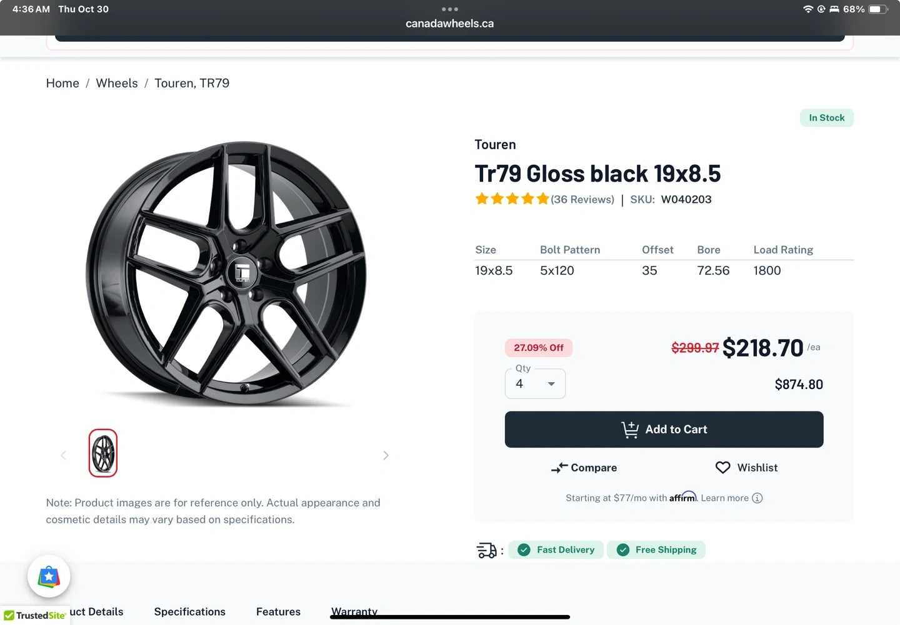Click the Compare arrows icon
Screen dimensions: 900x625
[x=559, y=468]
